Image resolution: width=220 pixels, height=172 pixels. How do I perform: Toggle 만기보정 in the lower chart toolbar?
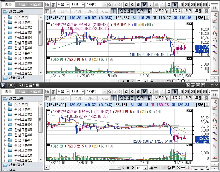pos(143,98)
